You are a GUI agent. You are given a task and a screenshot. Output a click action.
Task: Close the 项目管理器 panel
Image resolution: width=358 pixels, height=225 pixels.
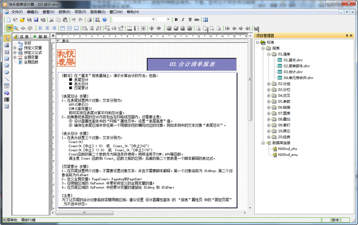click(351, 36)
